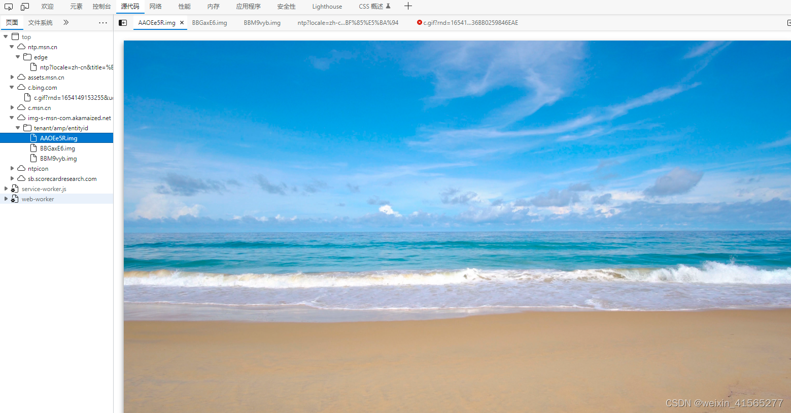
Task: Toggle the navigator sidebar panel icon
Action: click(123, 23)
